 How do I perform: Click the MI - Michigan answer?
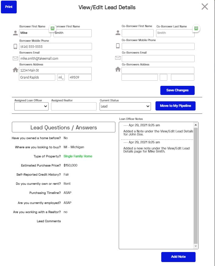pyautogui.click(x=74, y=147)
